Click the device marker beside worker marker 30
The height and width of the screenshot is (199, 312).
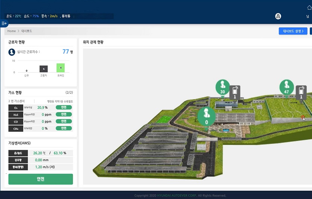[x=235, y=92]
